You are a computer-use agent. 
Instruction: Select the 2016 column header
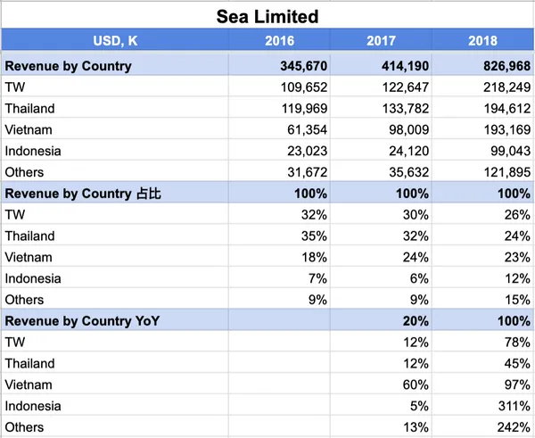pyautogui.click(x=279, y=41)
